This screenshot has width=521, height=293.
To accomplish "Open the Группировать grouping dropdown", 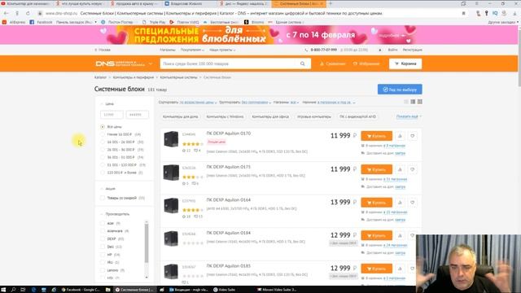I will coord(256,103).
